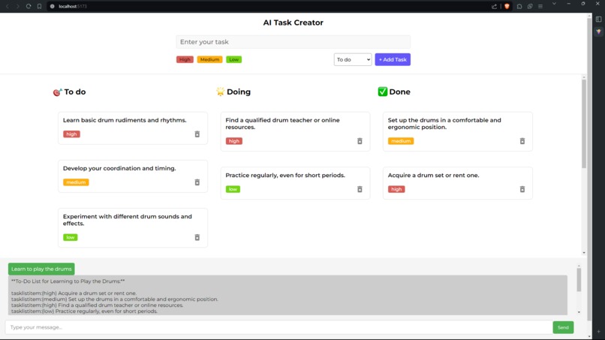Toggle the browser sidebar panel icon
605x340 pixels.
point(598,19)
